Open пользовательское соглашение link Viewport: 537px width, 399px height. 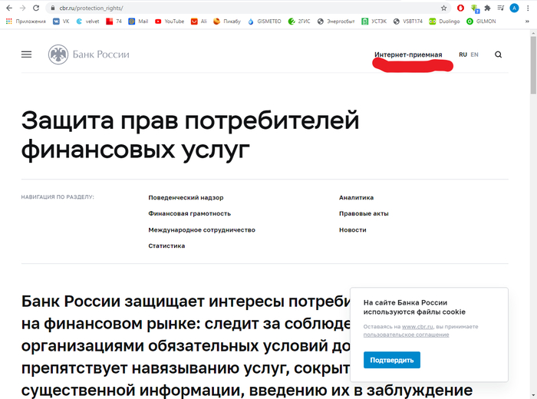[x=406, y=335]
